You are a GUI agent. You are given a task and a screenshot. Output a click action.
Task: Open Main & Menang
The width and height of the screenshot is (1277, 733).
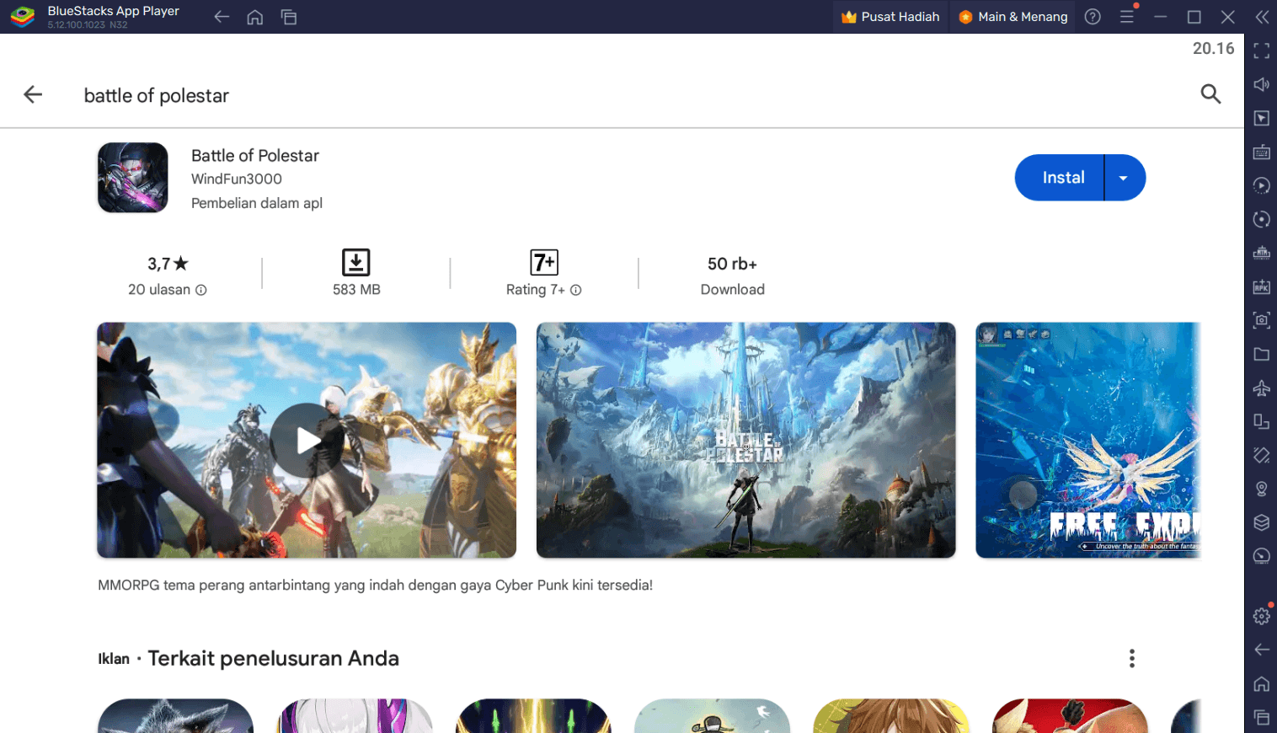point(1013,17)
